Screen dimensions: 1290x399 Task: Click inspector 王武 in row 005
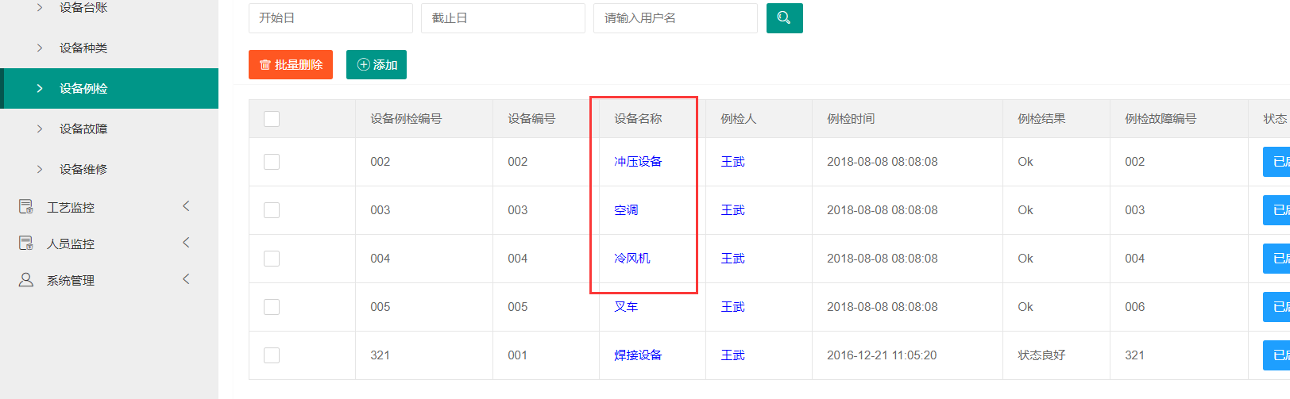point(733,307)
